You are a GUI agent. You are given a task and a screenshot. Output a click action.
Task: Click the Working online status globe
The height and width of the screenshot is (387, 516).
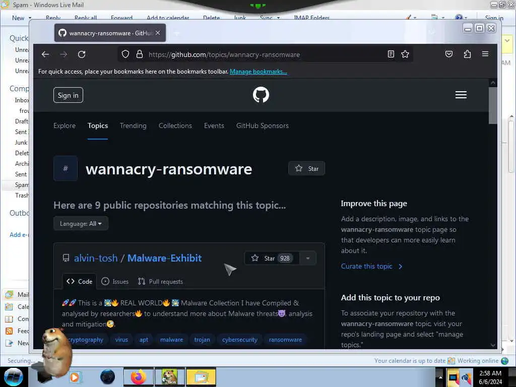(504, 361)
